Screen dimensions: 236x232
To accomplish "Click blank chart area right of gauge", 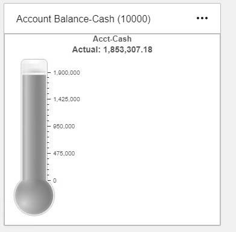I will point(149,139).
